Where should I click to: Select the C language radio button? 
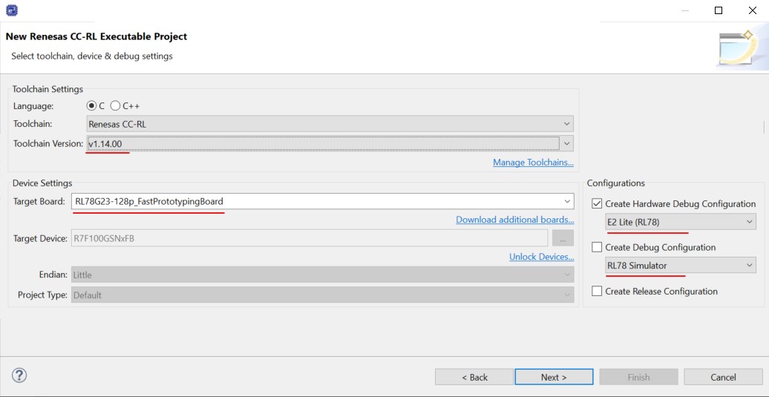(x=91, y=106)
